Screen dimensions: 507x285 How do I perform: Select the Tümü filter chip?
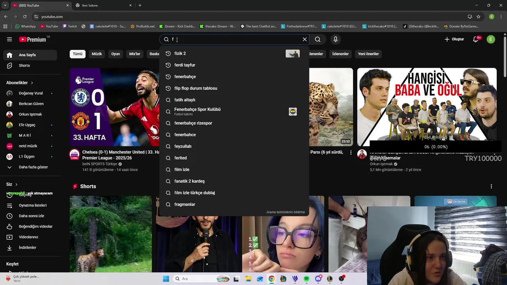[x=78, y=54]
